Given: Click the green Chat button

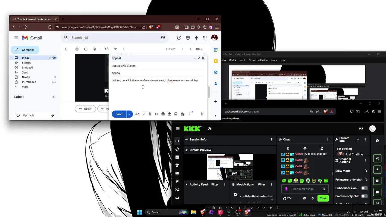Looking at the screenshot, I should (323, 198).
